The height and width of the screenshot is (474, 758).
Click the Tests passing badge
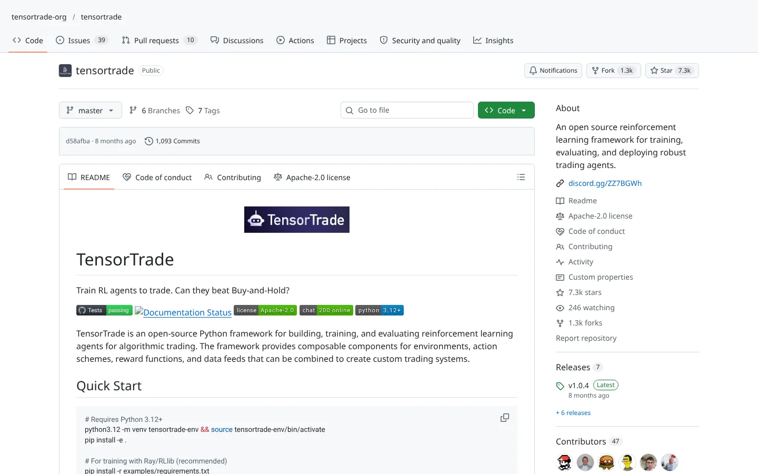[x=104, y=310]
